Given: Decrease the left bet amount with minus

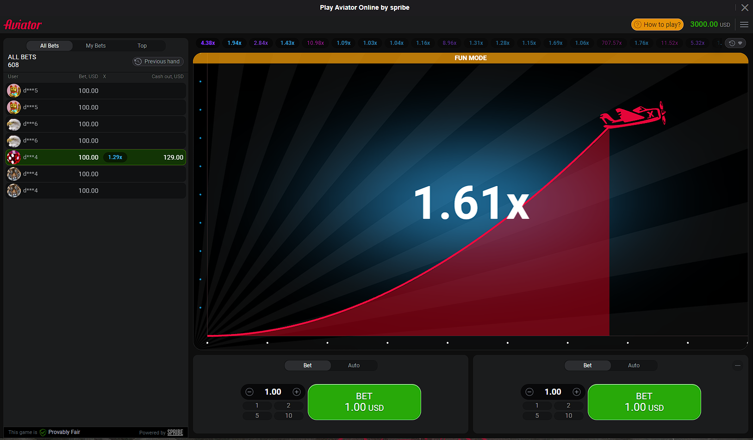Looking at the screenshot, I should (249, 392).
